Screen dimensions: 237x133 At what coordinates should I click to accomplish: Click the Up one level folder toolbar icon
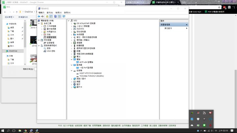47,16
